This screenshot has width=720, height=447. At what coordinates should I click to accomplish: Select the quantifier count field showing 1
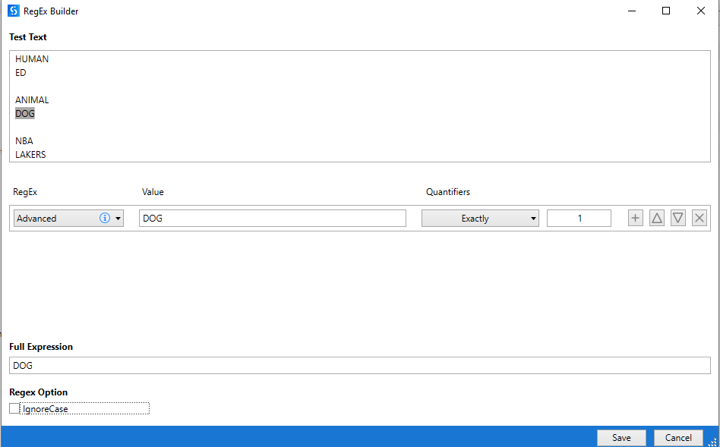(x=579, y=218)
